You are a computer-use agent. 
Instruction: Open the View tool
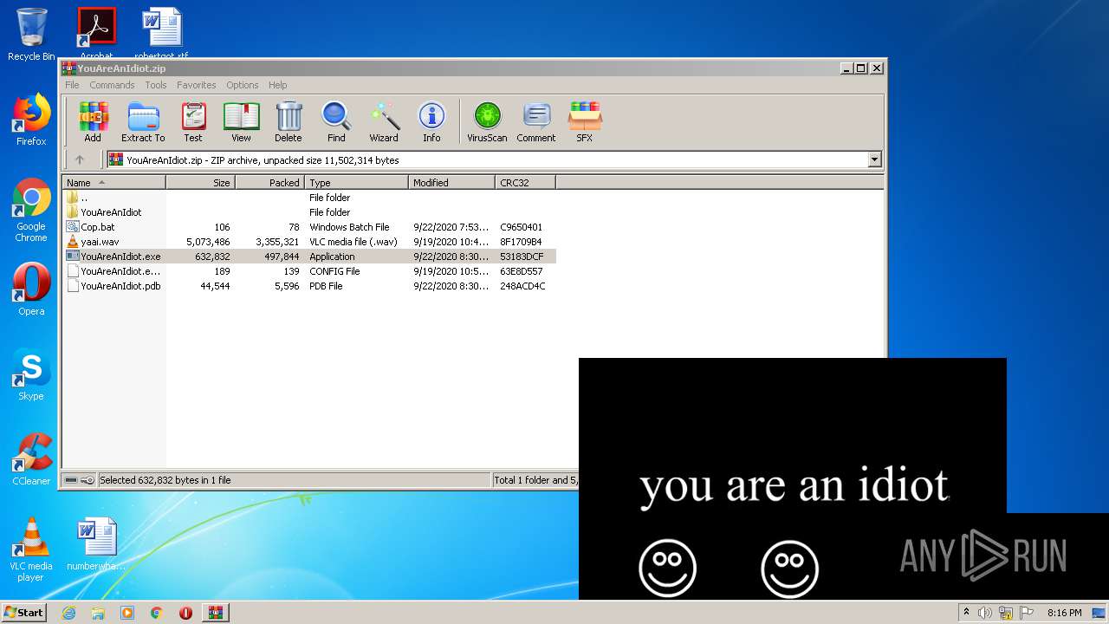pyautogui.click(x=241, y=122)
